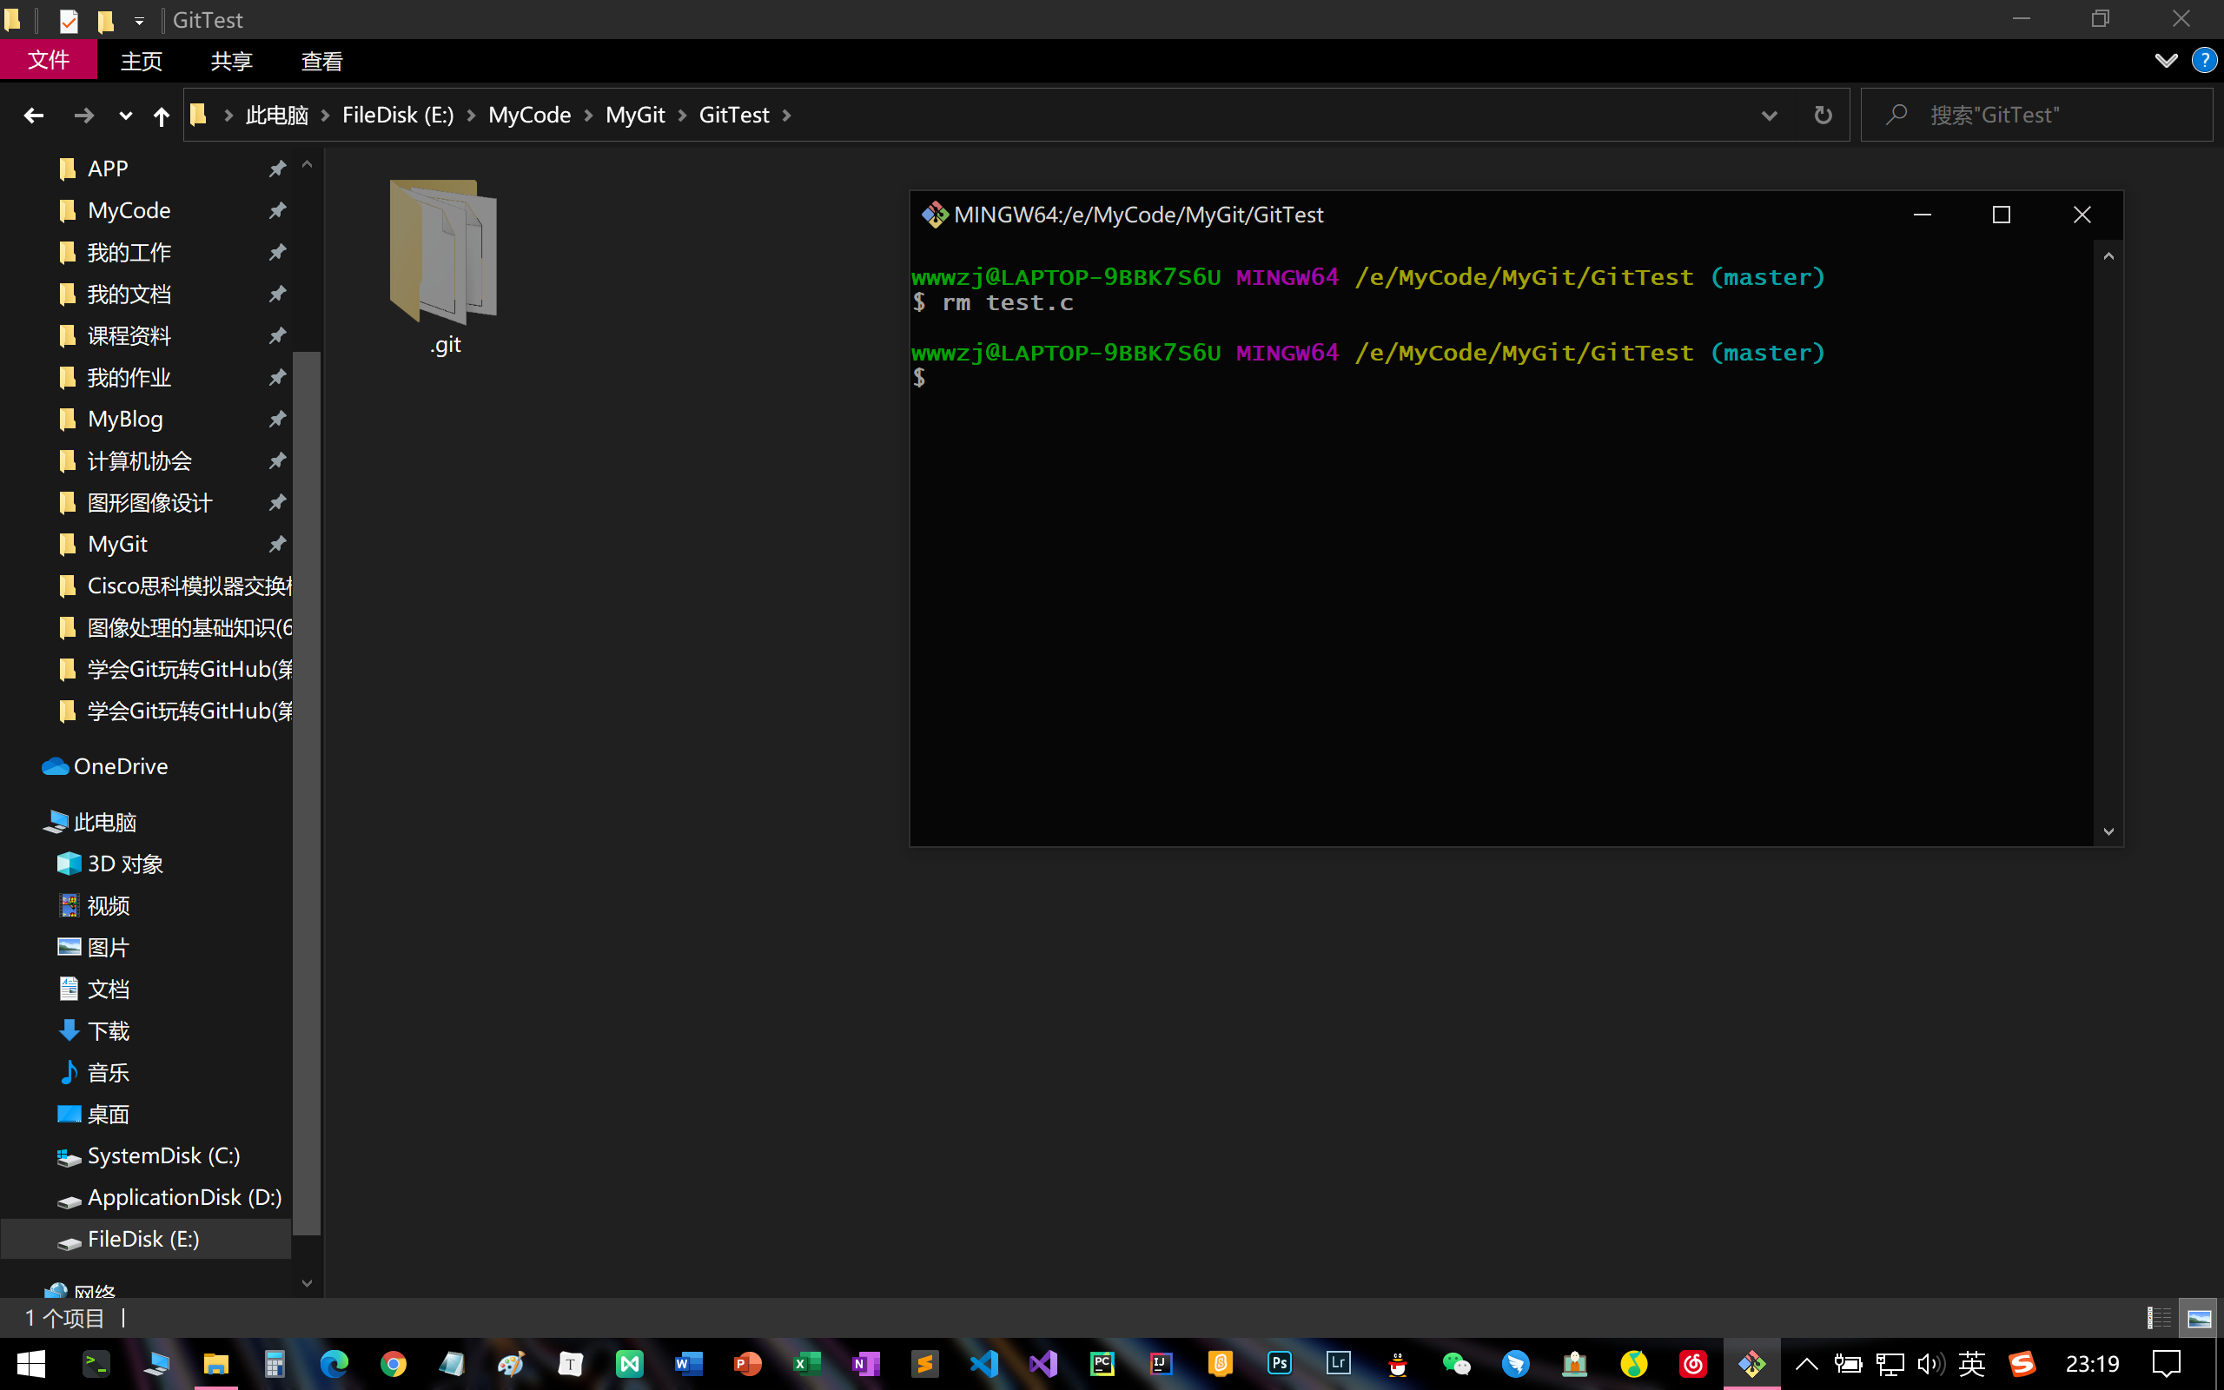Expand the chevron after GitTest in the path
This screenshot has height=1390, width=2224.
tap(787, 116)
